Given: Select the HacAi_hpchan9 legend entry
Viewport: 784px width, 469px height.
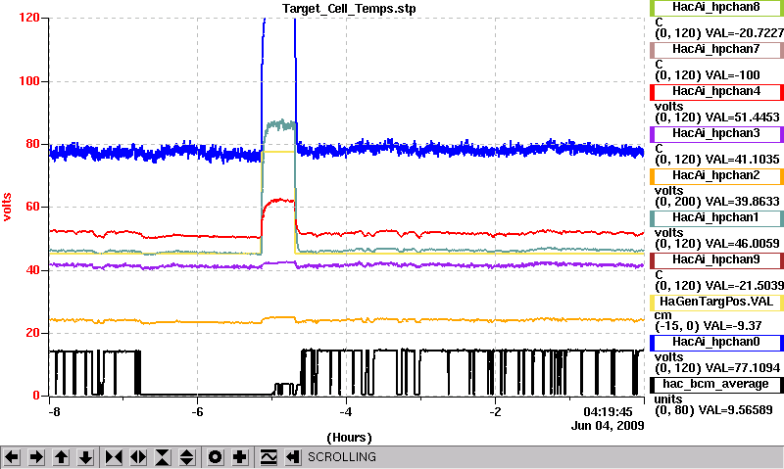Looking at the screenshot, I should (716, 260).
